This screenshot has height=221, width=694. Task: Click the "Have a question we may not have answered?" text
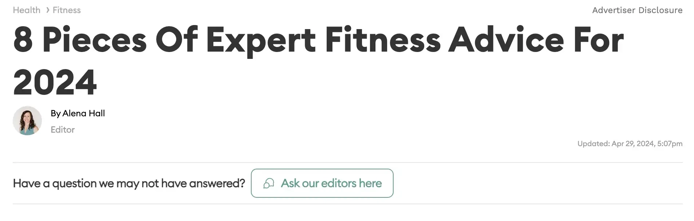129,183
